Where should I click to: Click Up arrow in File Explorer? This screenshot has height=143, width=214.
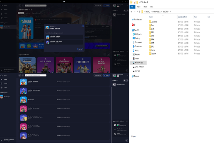139,11
